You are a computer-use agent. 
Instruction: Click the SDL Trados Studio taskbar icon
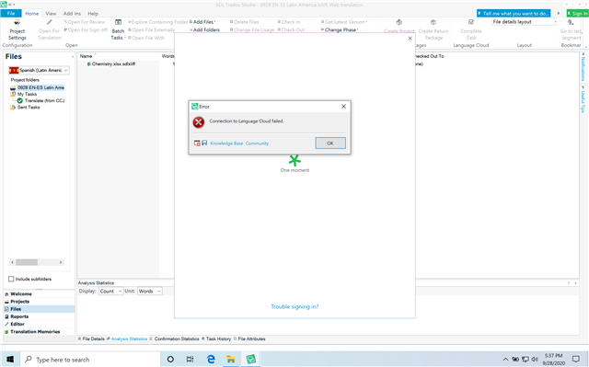251,359
